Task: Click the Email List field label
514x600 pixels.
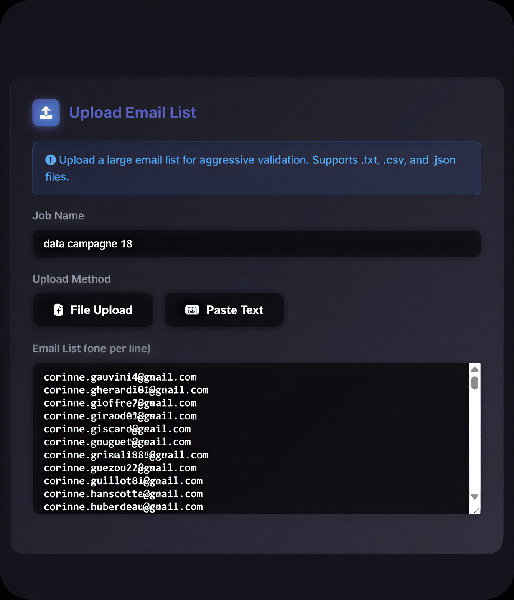Action: [x=91, y=348]
